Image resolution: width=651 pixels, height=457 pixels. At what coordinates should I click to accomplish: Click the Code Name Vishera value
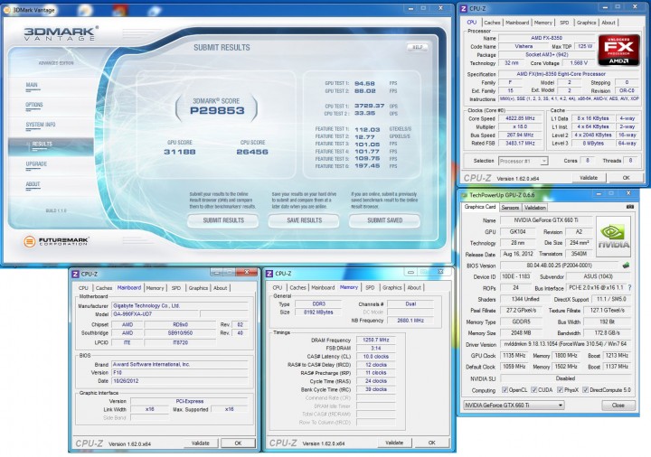[x=524, y=46]
